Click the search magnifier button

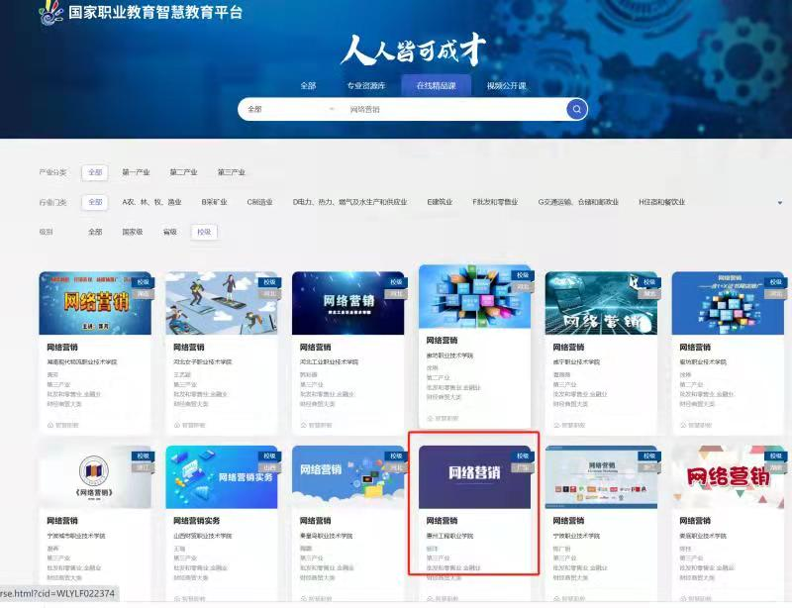577,109
